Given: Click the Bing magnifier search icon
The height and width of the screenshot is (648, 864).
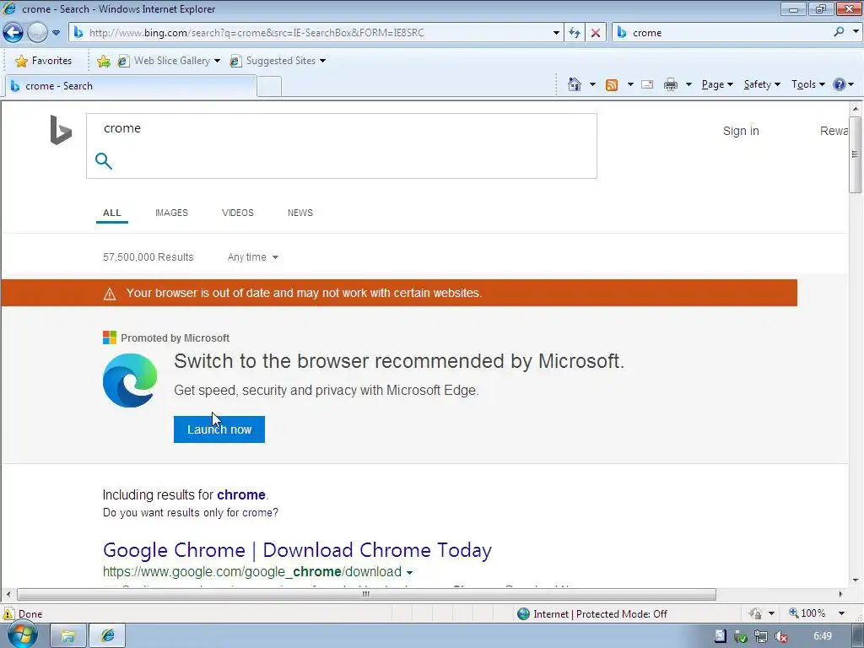Looking at the screenshot, I should (x=104, y=161).
